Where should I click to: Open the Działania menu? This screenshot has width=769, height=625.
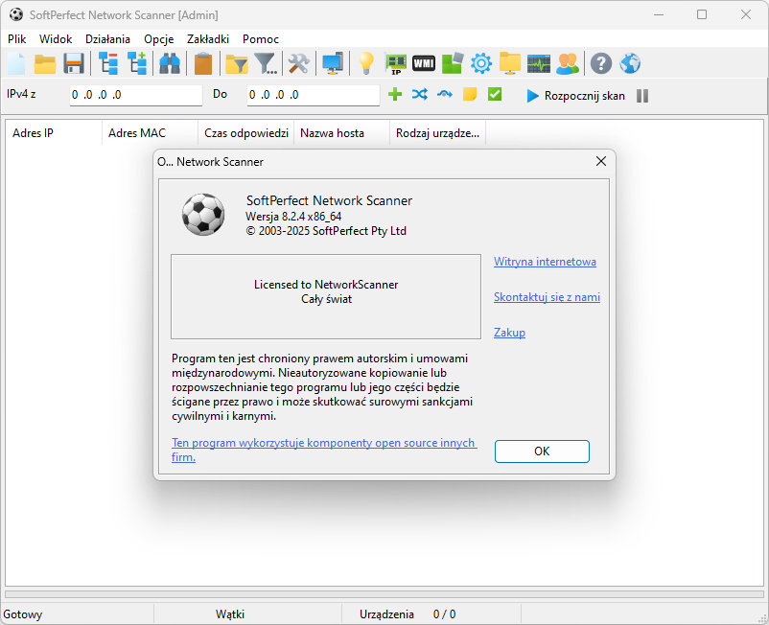(x=107, y=39)
